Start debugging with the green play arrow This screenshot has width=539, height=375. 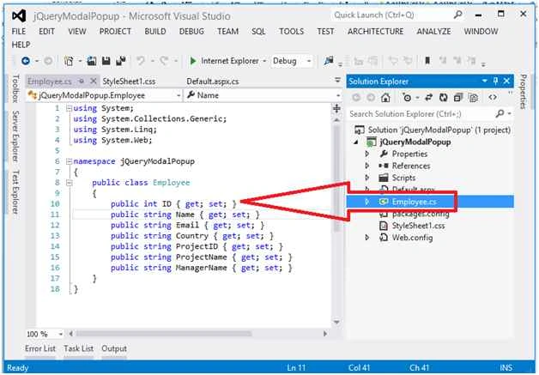click(x=193, y=61)
